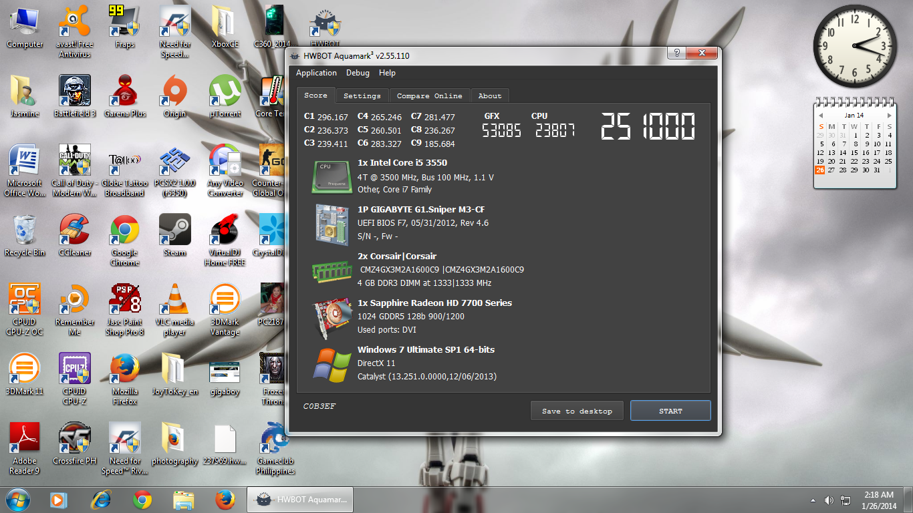Select the Call of Duty Modern Warfare icon
Viewport: 913px width, 513px height.
(75, 171)
